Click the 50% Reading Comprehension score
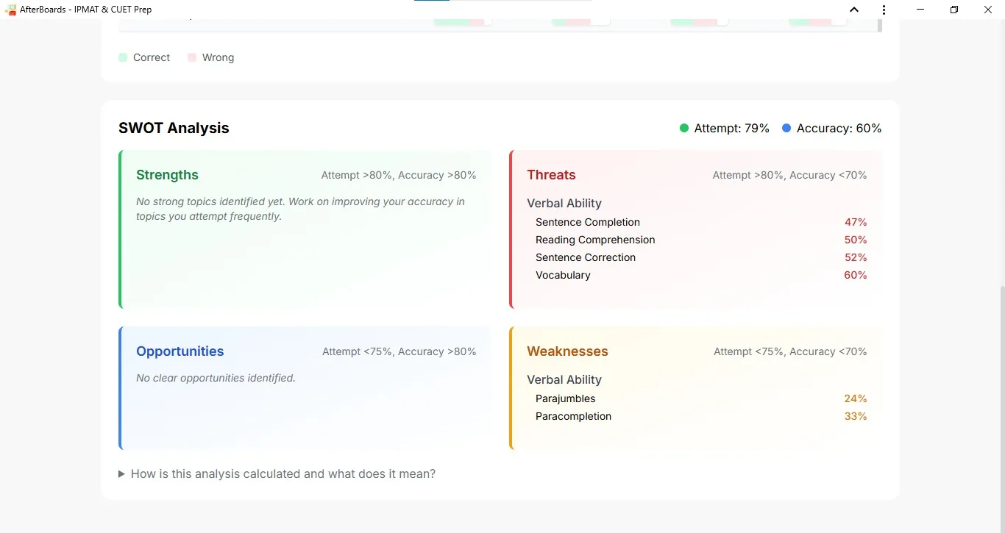Image resolution: width=1005 pixels, height=533 pixels. point(856,240)
